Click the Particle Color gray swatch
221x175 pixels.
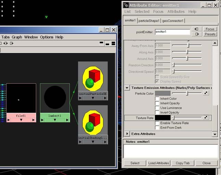point(162,93)
